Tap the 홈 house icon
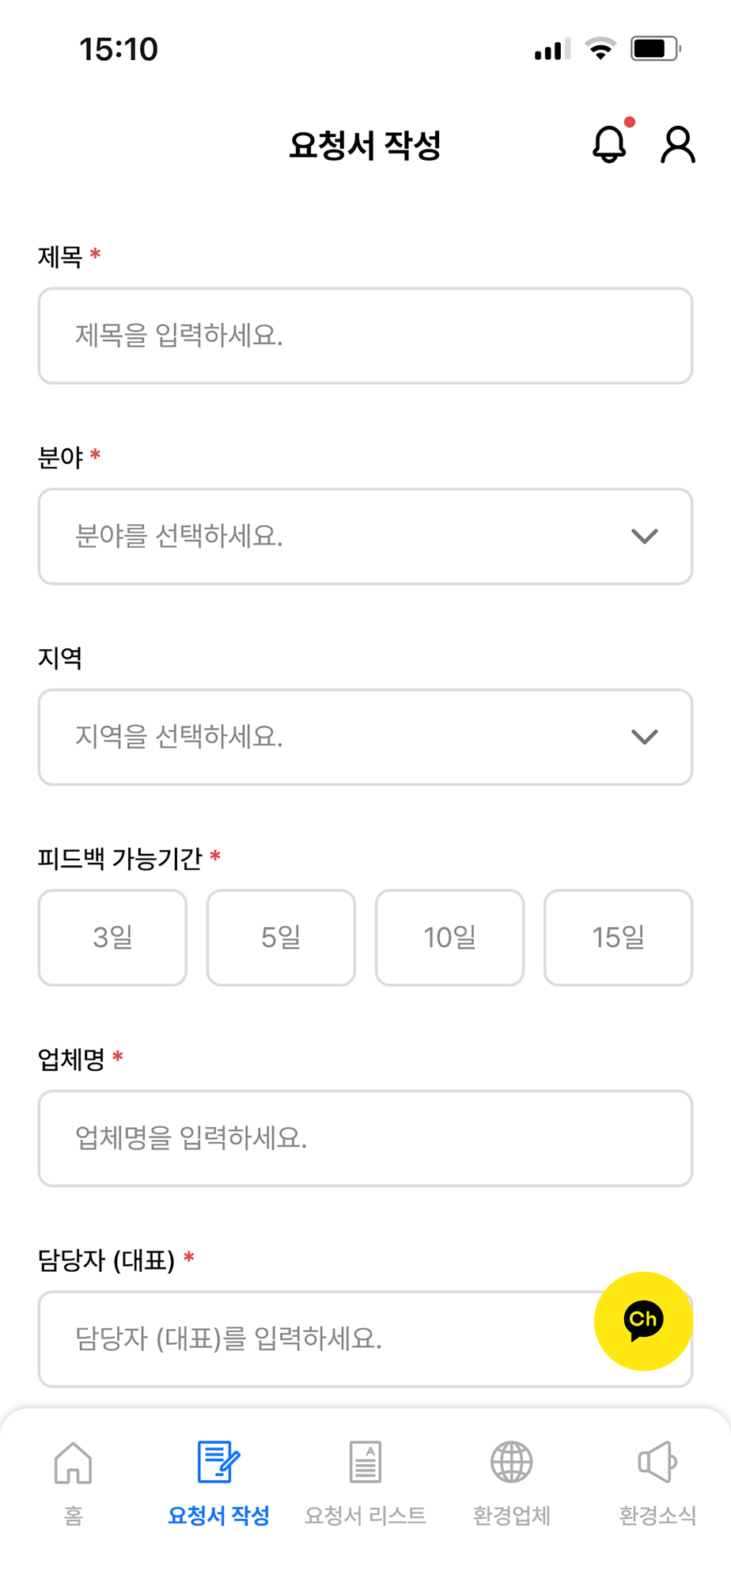This screenshot has height=1583, width=731. 73,1462
